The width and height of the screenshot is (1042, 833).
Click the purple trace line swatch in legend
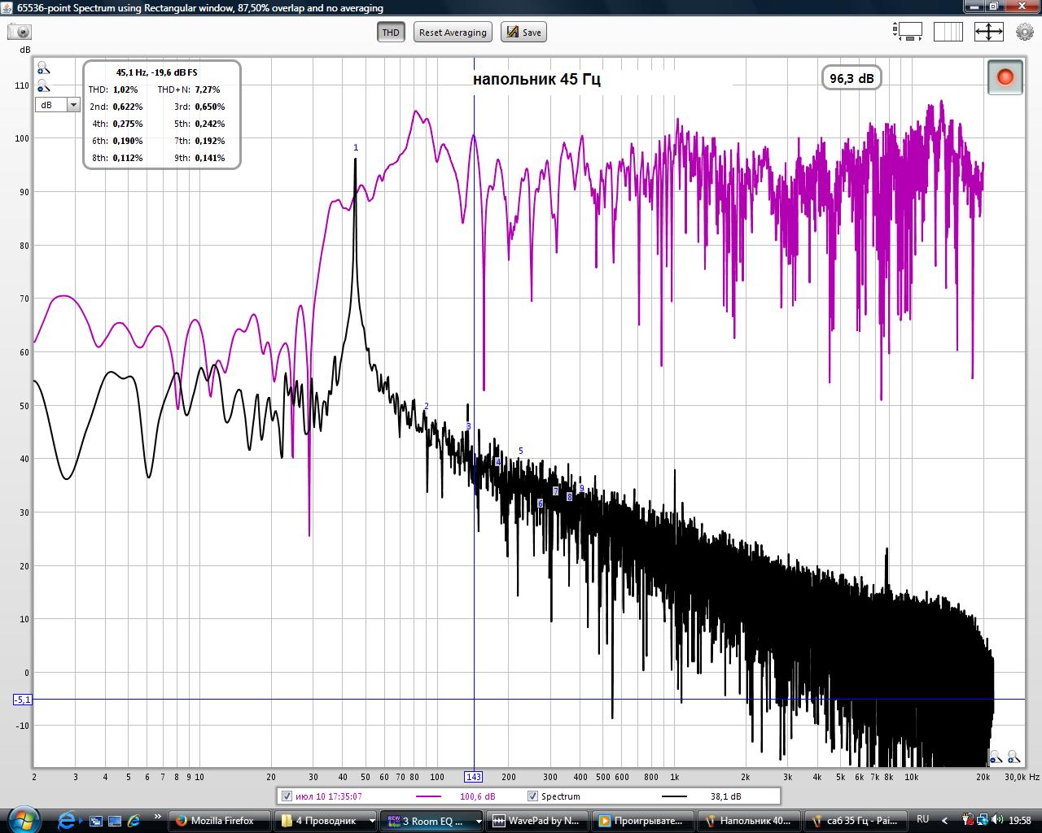coord(428,796)
